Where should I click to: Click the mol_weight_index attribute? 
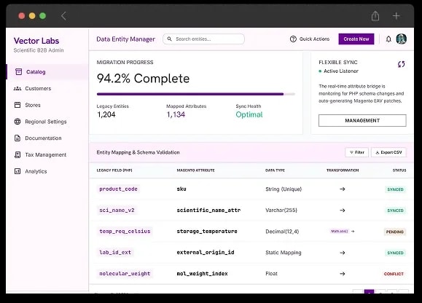click(x=202, y=274)
